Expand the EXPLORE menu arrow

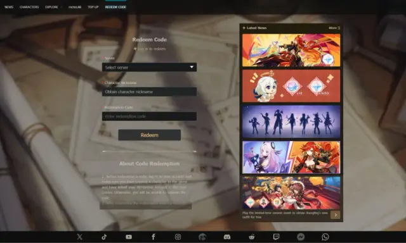coord(61,7)
